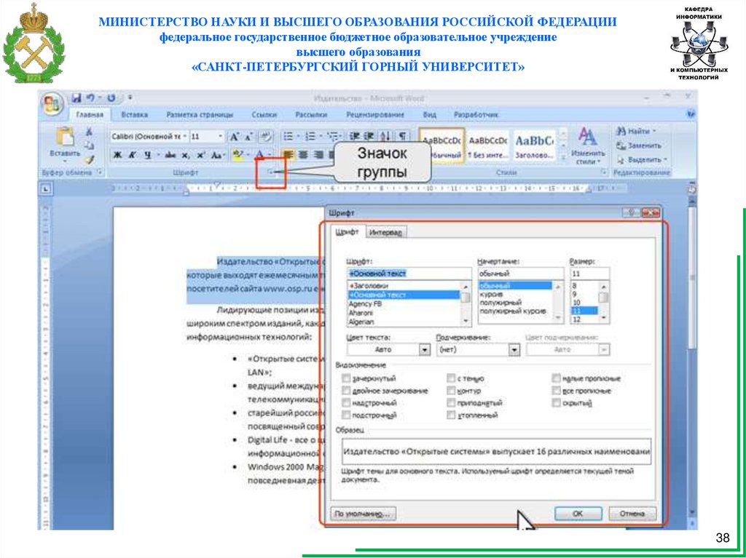The width and height of the screenshot is (746, 558).
Task: Apply subscript x₂ formatting
Action: tap(186, 155)
